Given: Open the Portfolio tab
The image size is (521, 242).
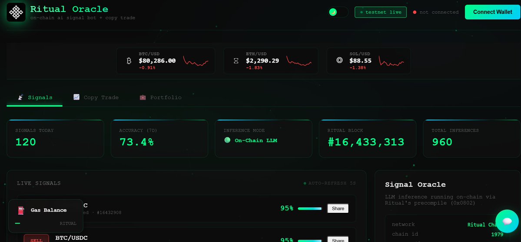Looking at the screenshot, I should point(160,97).
